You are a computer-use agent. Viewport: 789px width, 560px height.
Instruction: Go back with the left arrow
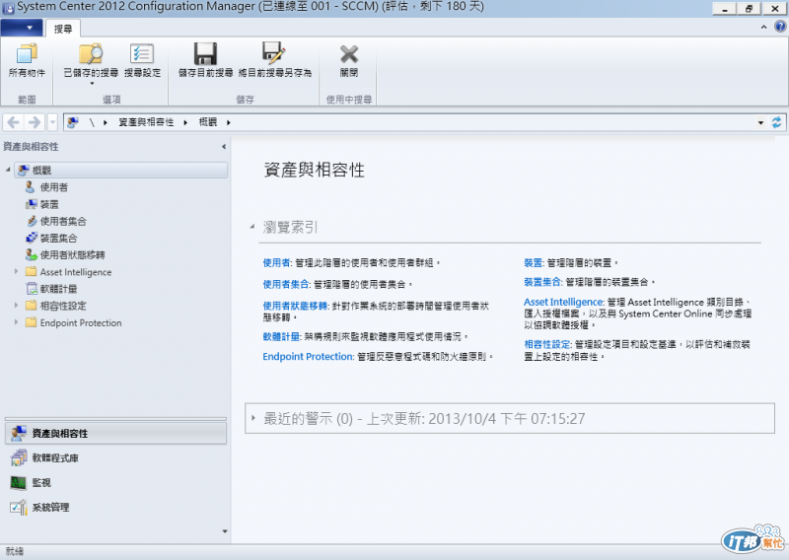[x=14, y=122]
